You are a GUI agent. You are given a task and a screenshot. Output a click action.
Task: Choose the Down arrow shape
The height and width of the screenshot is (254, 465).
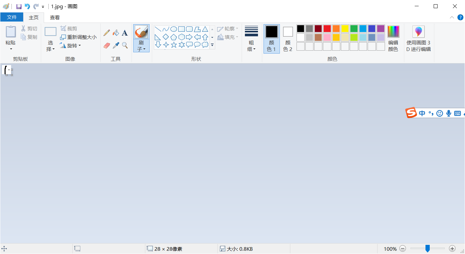coord(158,45)
